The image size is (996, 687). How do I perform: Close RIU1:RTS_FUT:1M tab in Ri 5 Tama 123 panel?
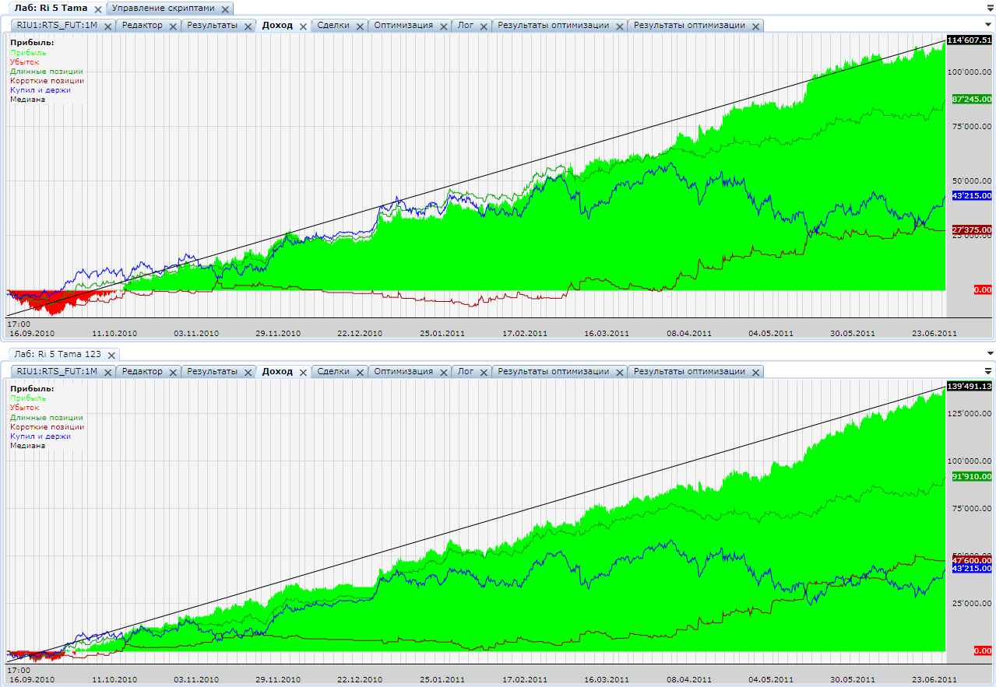tap(107, 372)
